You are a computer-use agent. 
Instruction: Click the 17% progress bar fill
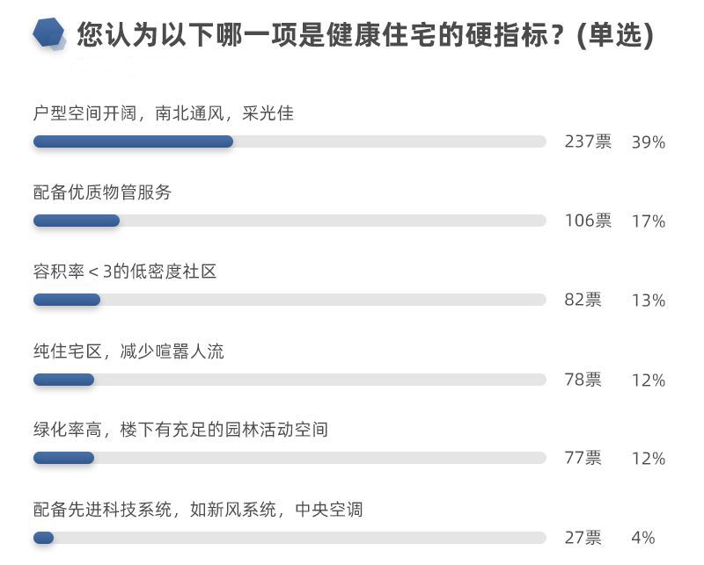pos(77,221)
